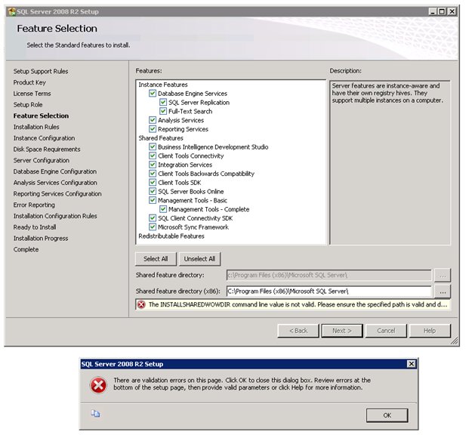Uncheck Database Engine Services
Viewport: 472px width, 444px height.
(153, 94)
